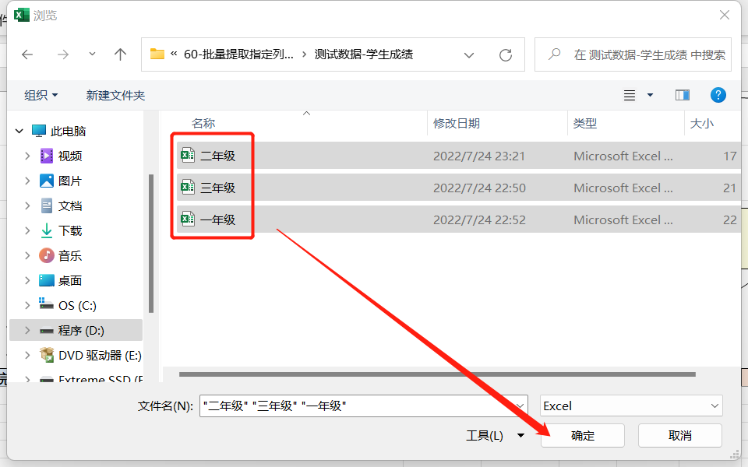Sort files by 名称 column

pos(203,124)
